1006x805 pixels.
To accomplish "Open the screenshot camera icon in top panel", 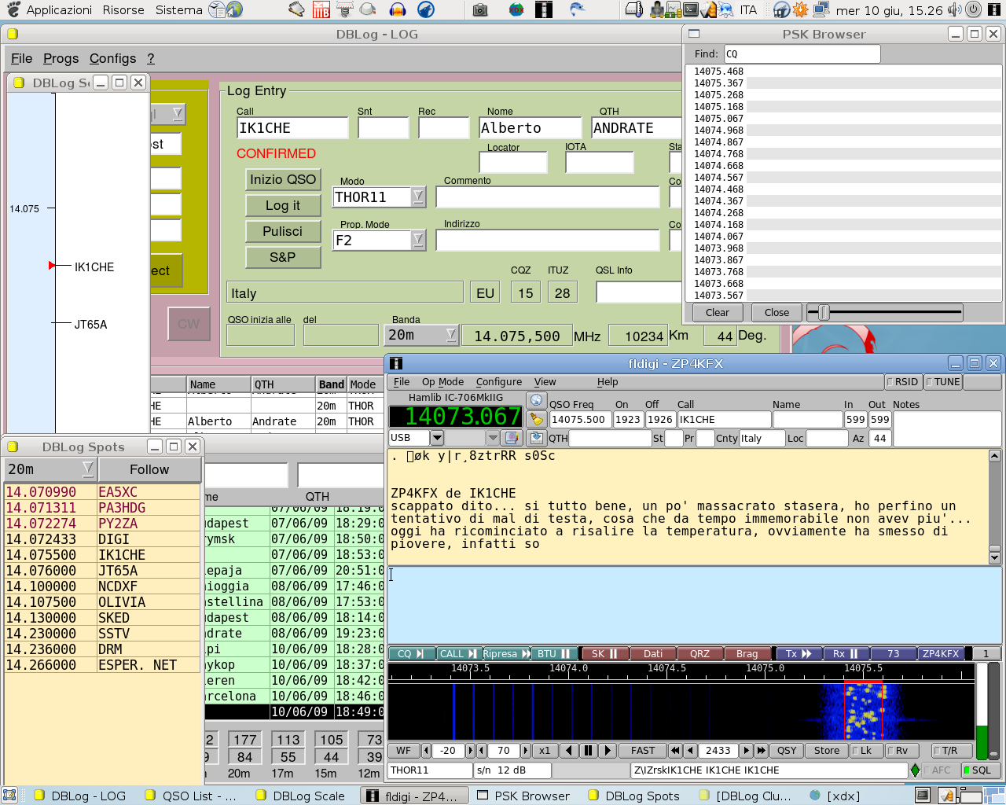I will 480,10.
